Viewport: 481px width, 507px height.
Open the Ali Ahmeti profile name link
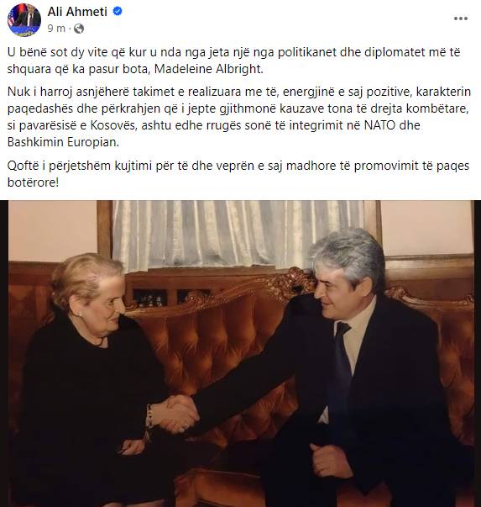tap(77, 12)
